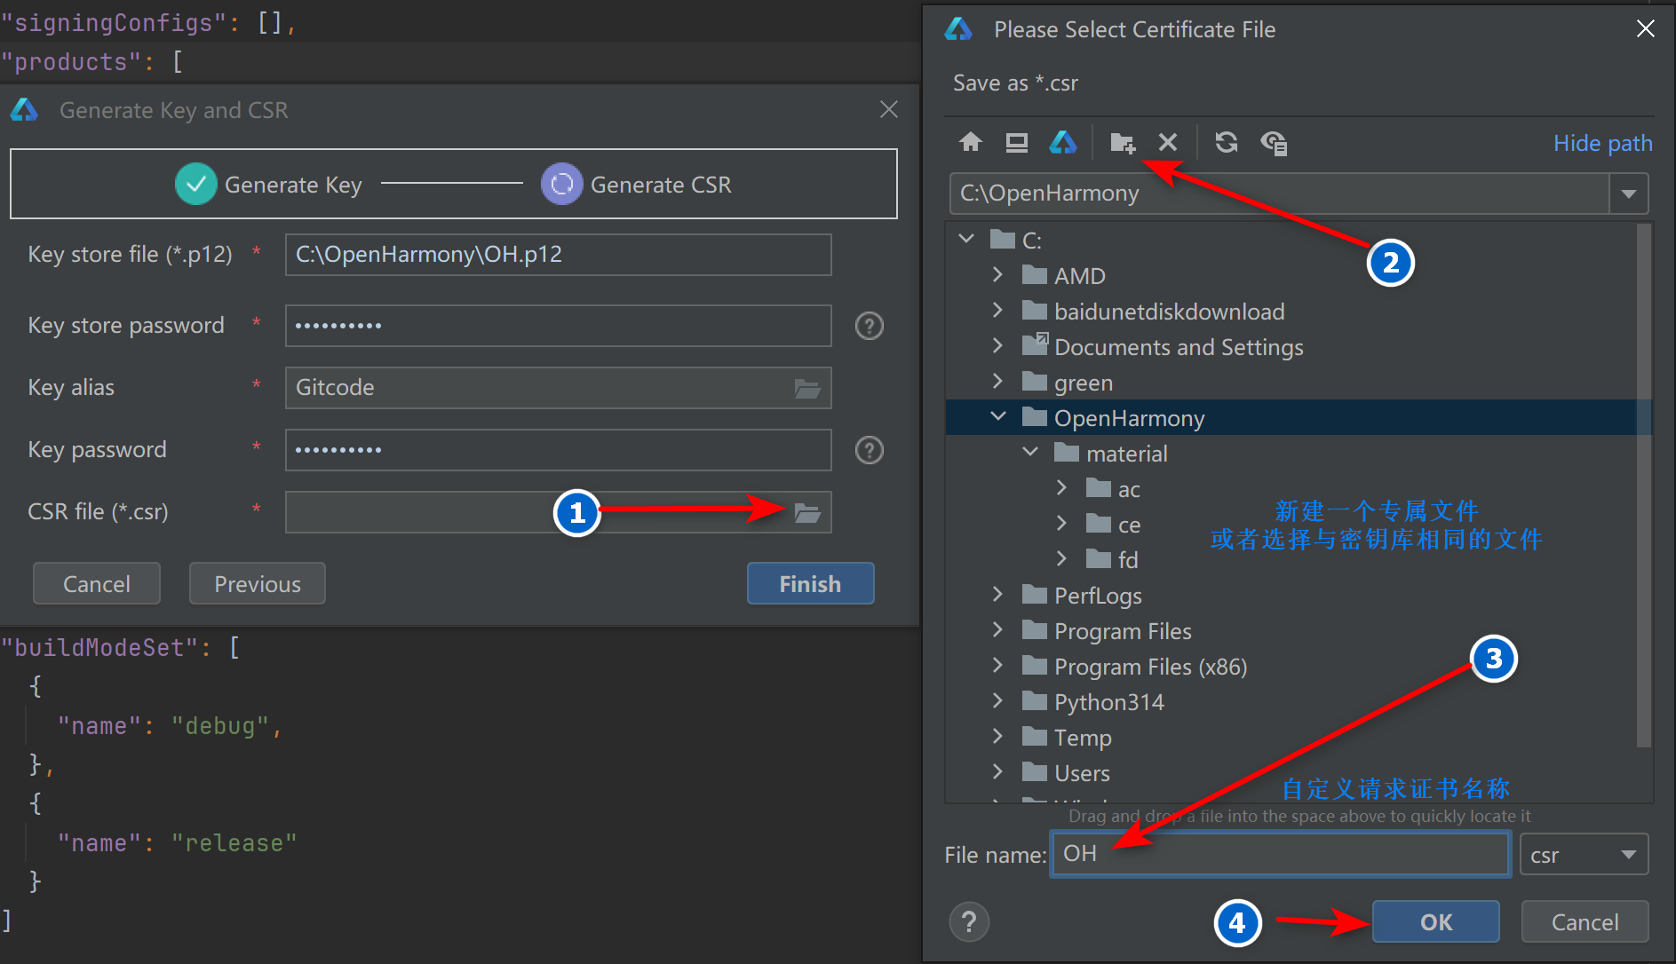Close the Generate Key and CSR dialog
Image resolution: width=1676 pixels, height=964 pixels.
pyautogui.click(x=888, y=109)
